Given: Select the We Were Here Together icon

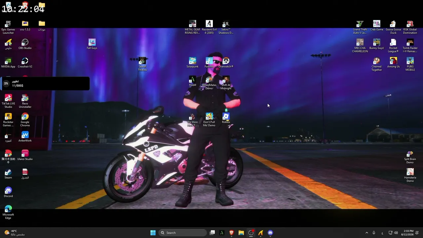Looking at the screenshot, I should pyautogui.click(x=192, y=120).
